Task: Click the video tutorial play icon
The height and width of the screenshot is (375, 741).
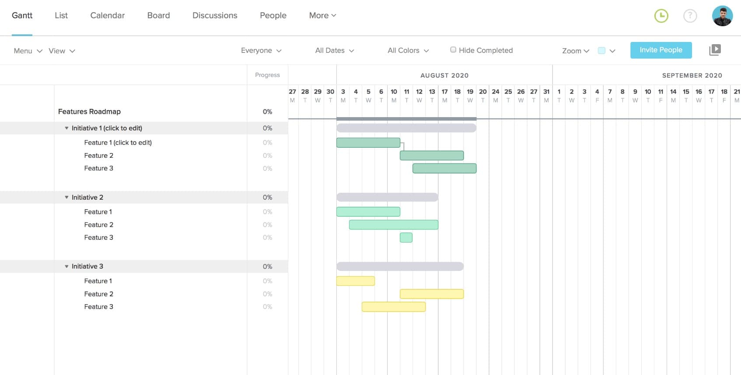Action: coord(715,50)
